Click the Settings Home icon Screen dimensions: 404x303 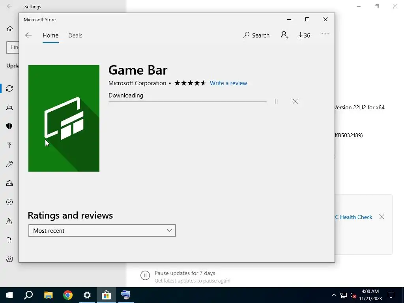(10, 28)
